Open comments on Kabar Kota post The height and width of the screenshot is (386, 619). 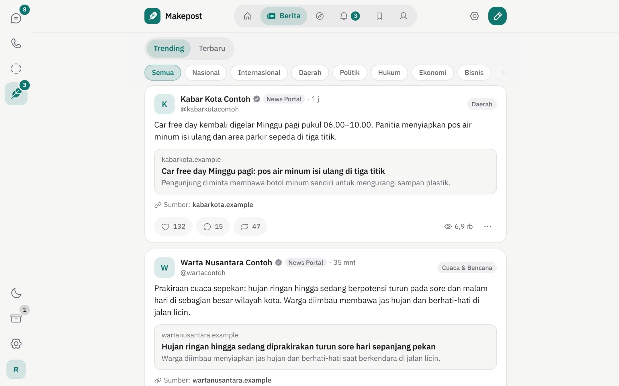[213, 226]
